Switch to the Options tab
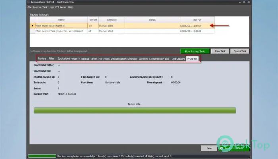 coord(143,59)
